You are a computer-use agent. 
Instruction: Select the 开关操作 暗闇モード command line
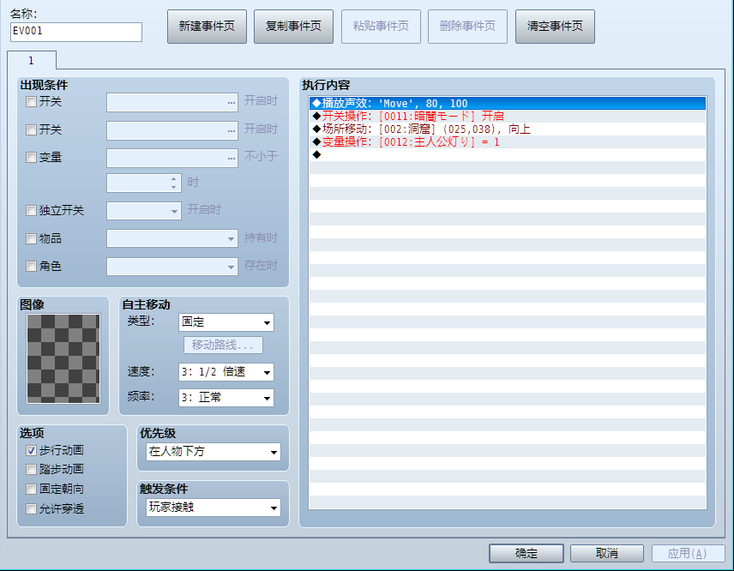coord(508,116)
